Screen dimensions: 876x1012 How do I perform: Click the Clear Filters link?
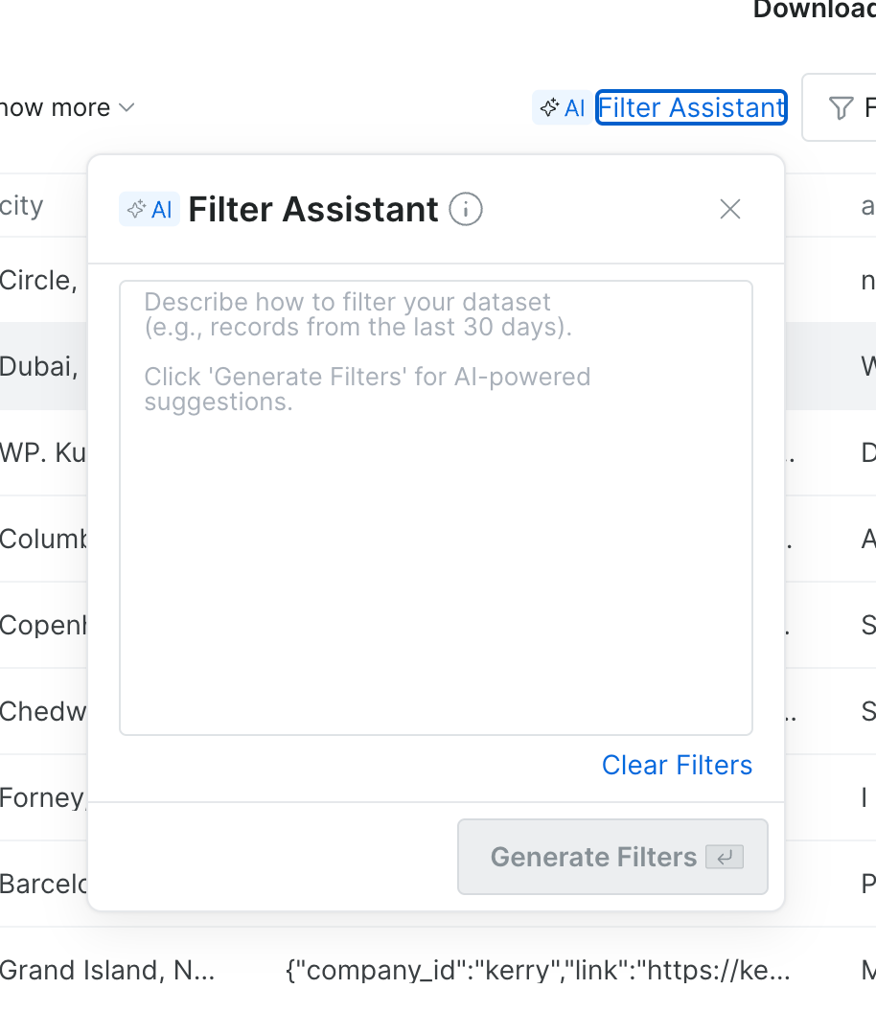click(x=677, y=765)
